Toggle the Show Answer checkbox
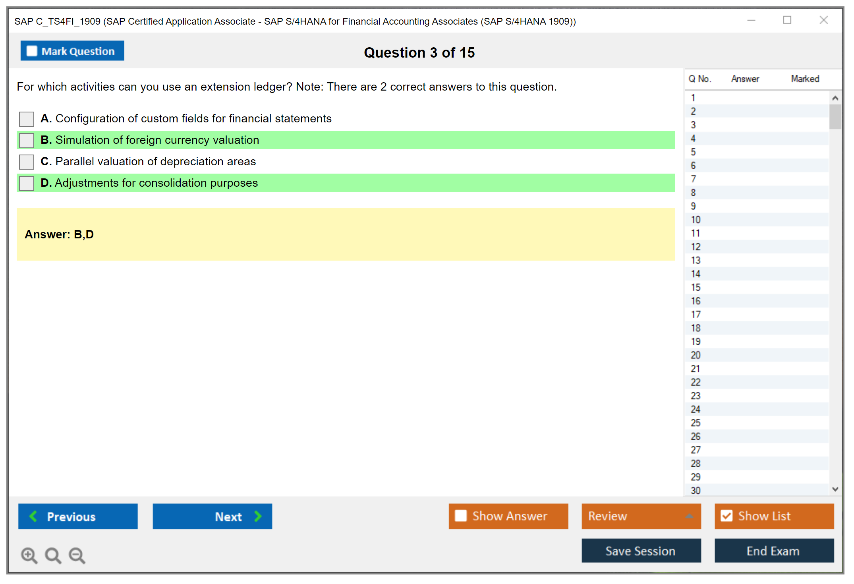 point(461,516)
